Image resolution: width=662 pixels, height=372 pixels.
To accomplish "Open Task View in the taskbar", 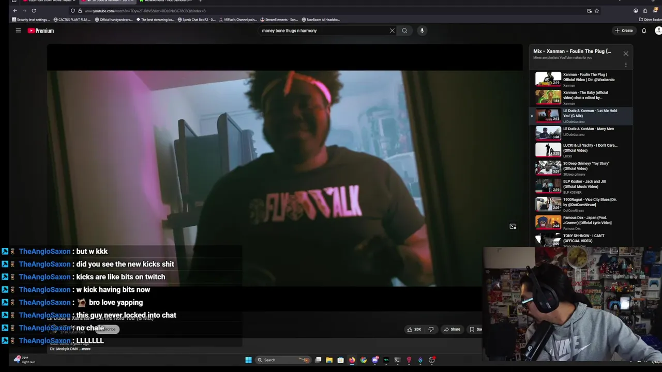I will 318,360.
